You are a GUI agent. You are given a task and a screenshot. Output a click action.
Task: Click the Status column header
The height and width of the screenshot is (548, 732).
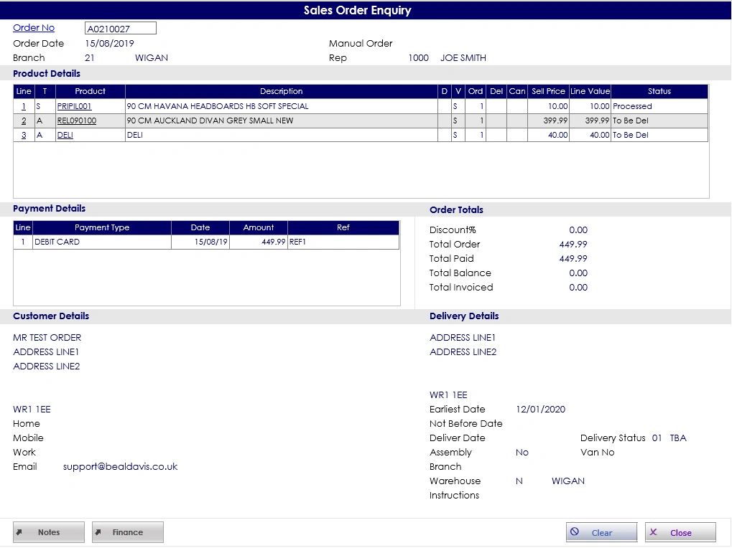tap(659, 92)
